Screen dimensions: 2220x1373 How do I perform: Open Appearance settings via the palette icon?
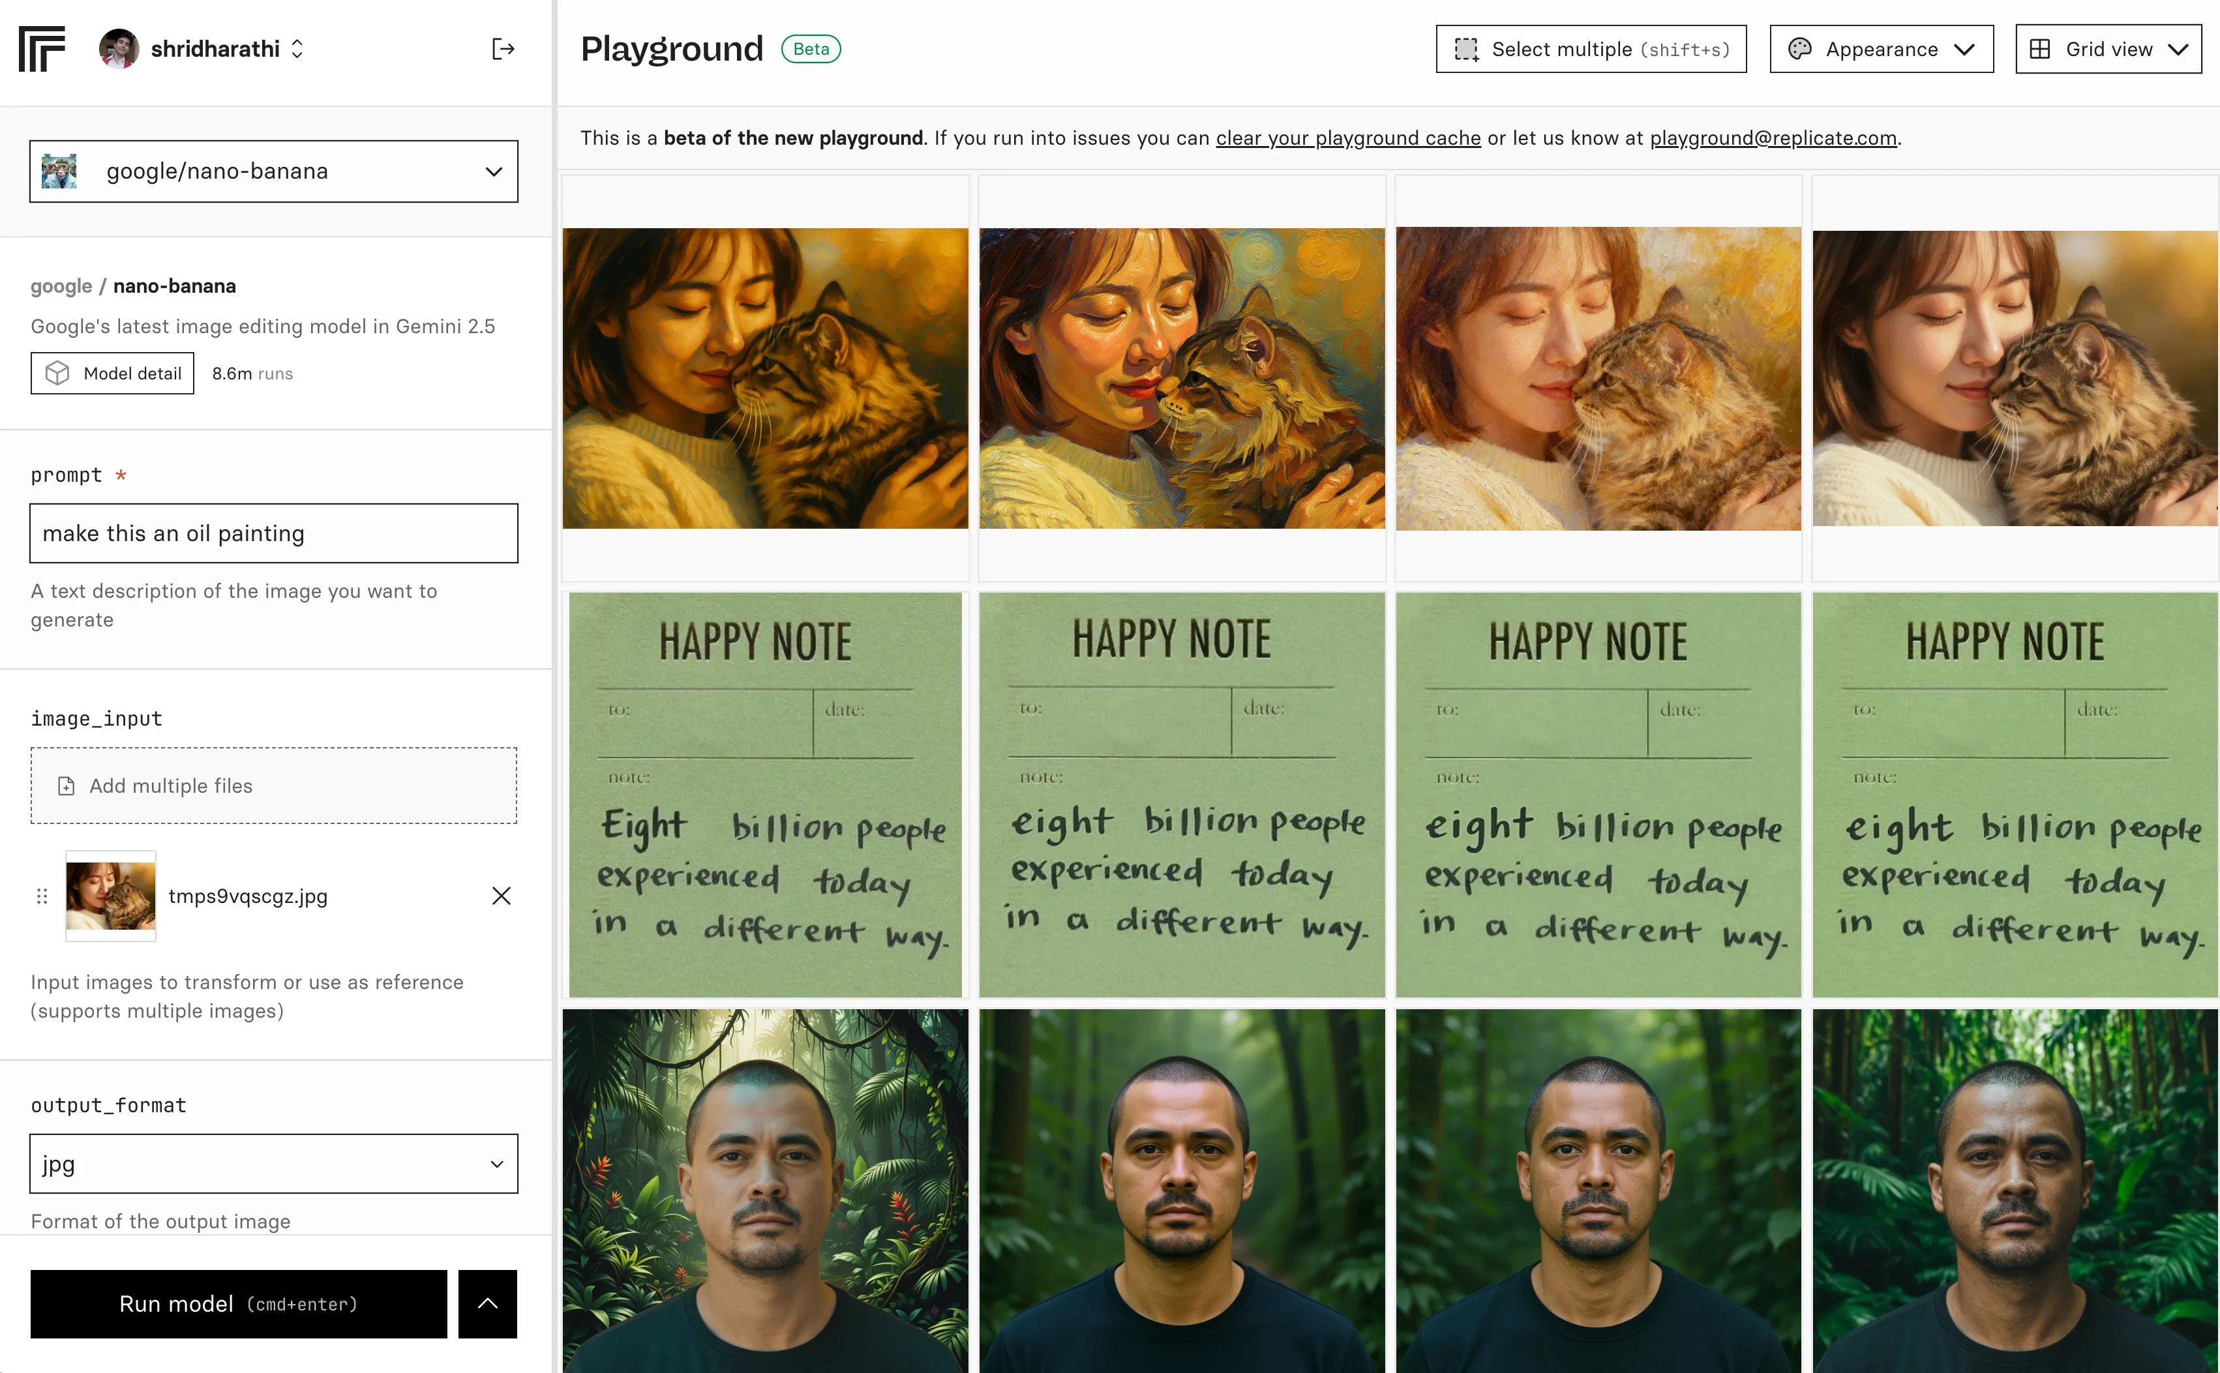[1801, 49]
